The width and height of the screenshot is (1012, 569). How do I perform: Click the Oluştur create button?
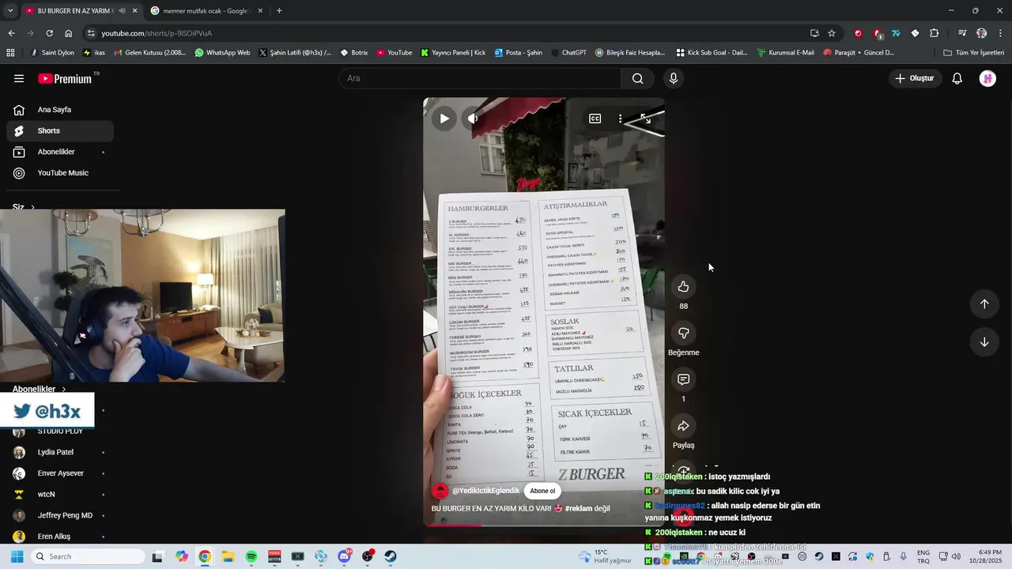pos(915,78)
